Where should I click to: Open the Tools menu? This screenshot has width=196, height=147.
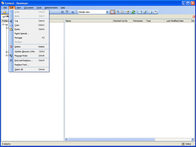click(x=39, y=8)
